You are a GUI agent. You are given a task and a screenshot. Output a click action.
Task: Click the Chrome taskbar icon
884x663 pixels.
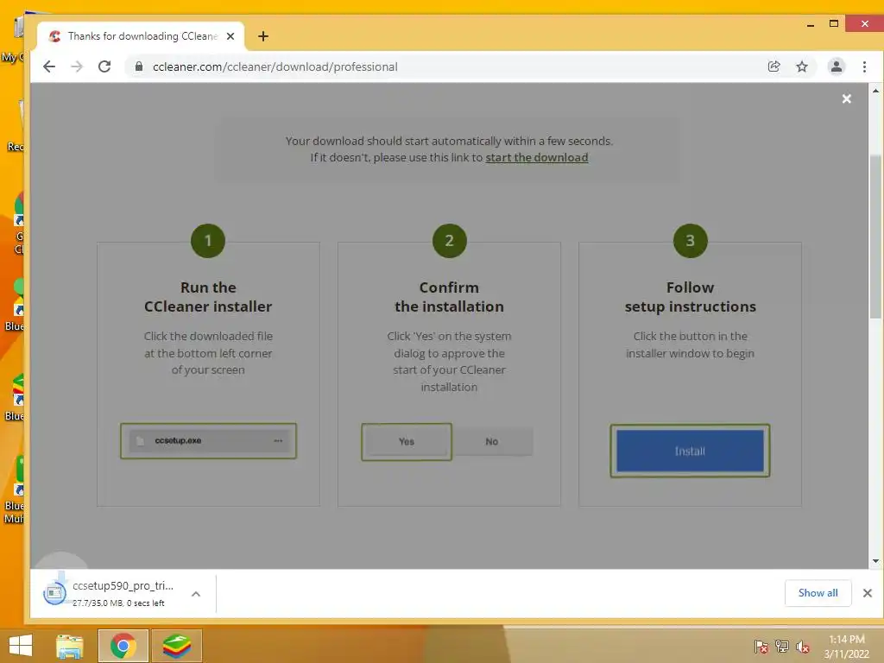(x=123, y=646)
